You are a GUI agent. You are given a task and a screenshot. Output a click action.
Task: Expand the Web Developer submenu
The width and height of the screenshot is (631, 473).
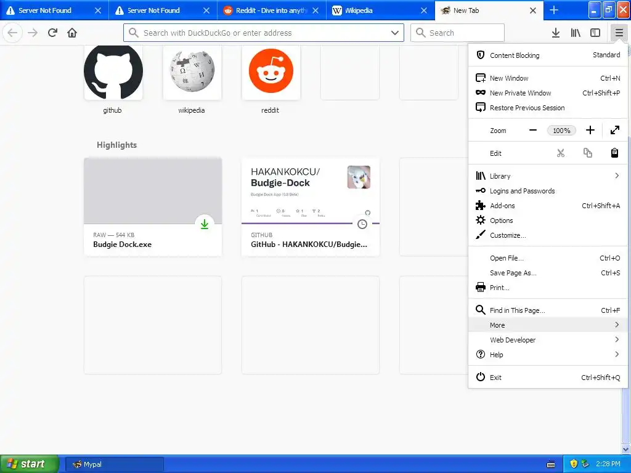548,340
